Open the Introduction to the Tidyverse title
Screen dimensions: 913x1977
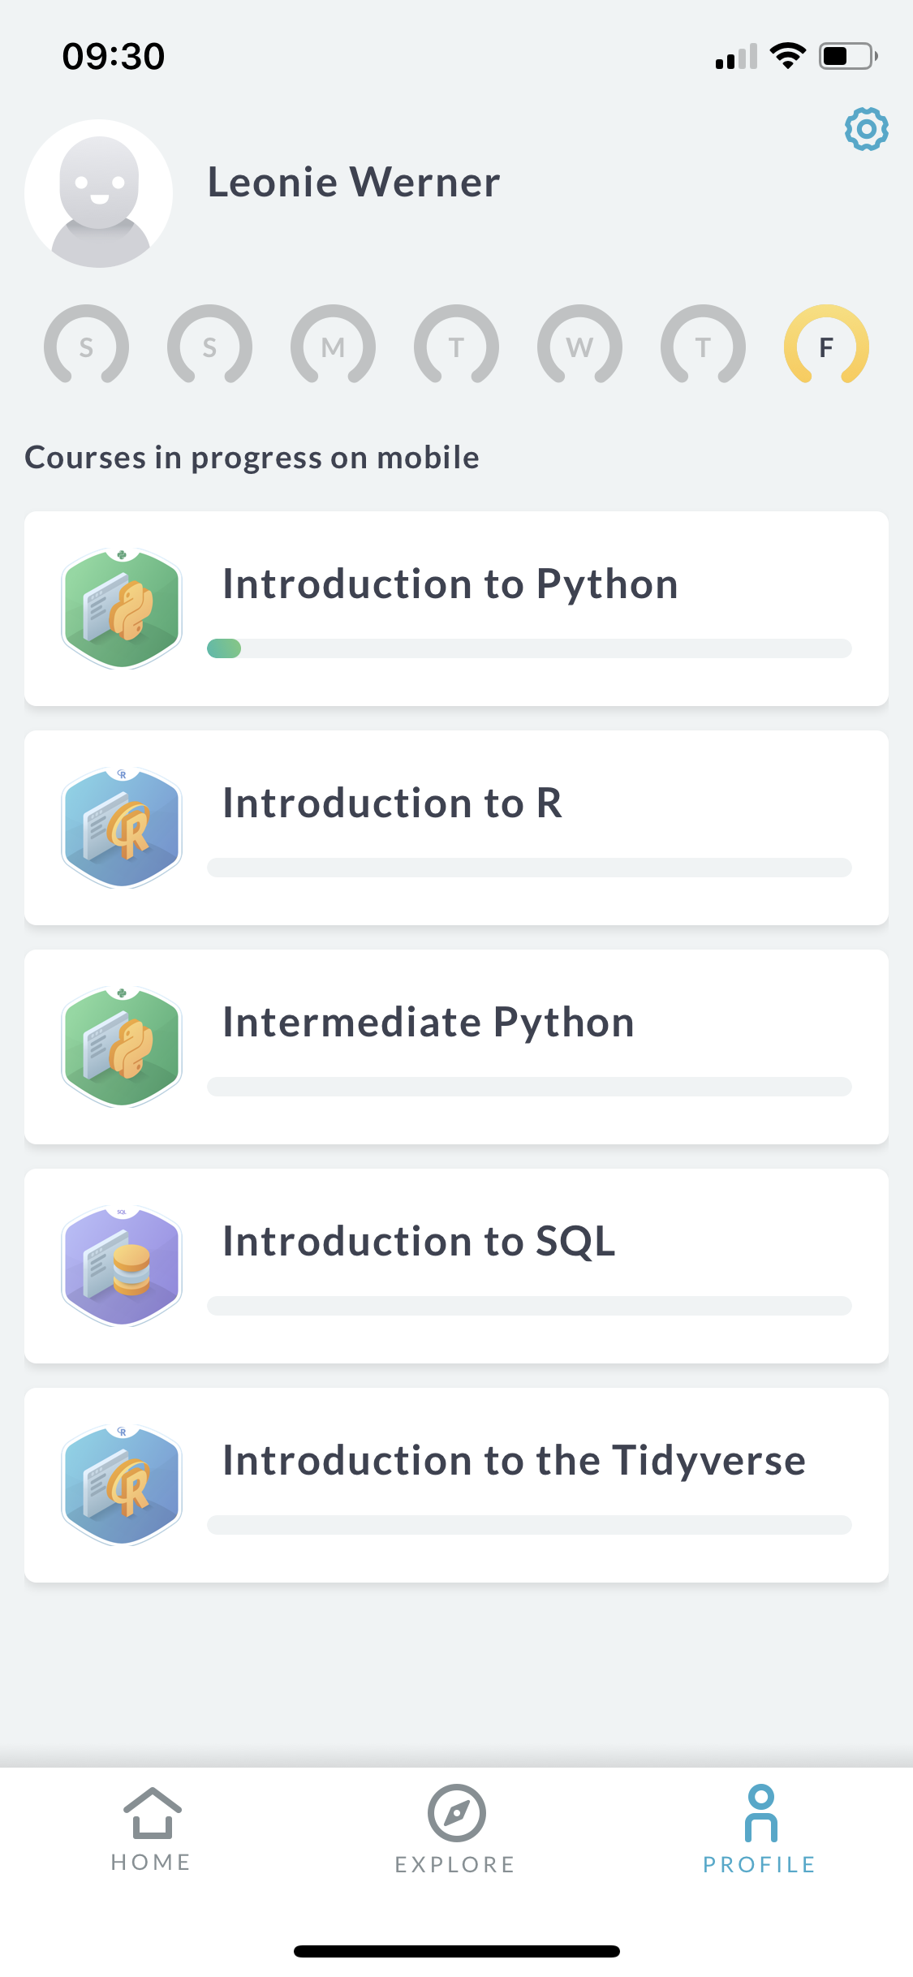pos(514,1461)
